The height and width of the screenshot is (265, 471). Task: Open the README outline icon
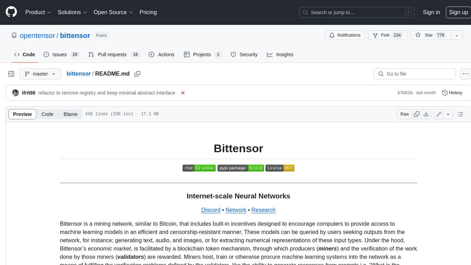point(460,114)
